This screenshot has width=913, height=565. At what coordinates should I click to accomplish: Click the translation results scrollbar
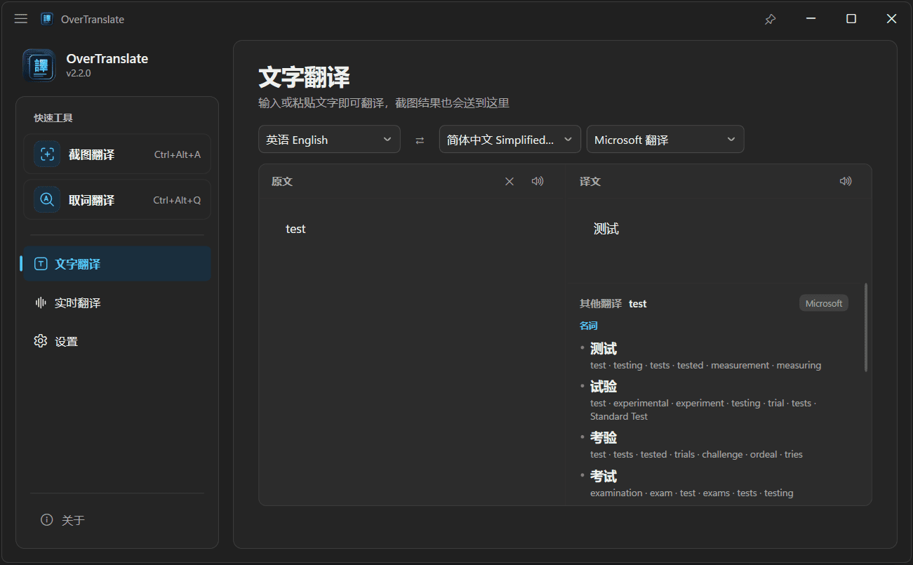(866, 327)
